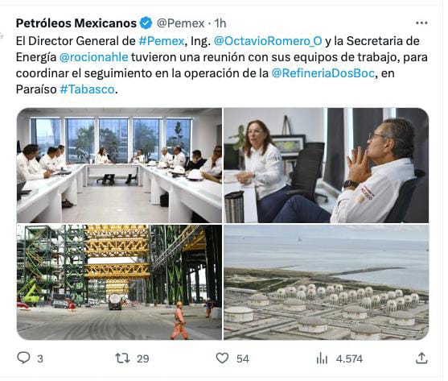Open the photo of two officials talking
The image size is (448, 381).
pyautogui.click(x=326, y=165)
